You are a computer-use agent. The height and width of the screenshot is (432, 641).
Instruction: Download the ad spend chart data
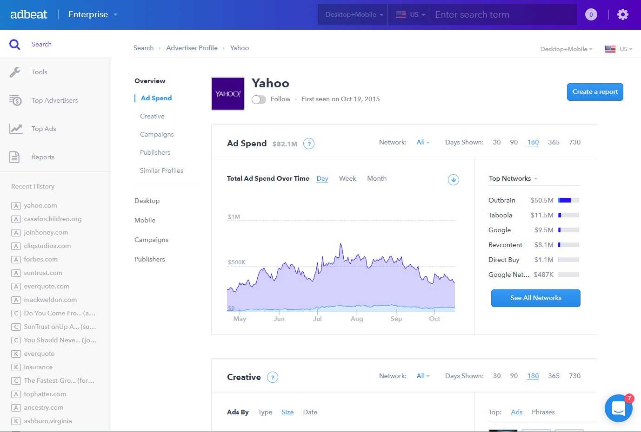(x=454, y=180)
